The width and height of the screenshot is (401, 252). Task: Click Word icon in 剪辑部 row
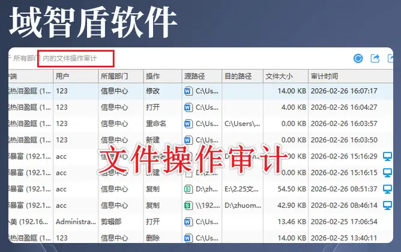coord(188,222)
